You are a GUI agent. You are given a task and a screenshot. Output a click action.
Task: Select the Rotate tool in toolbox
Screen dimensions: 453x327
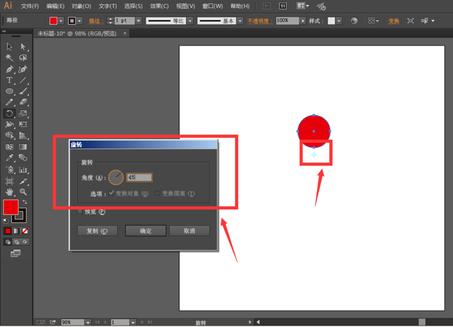[x=9, y=113]
